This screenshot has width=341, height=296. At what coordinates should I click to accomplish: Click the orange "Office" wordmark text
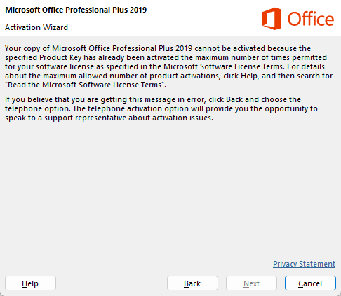coord(311,19)
